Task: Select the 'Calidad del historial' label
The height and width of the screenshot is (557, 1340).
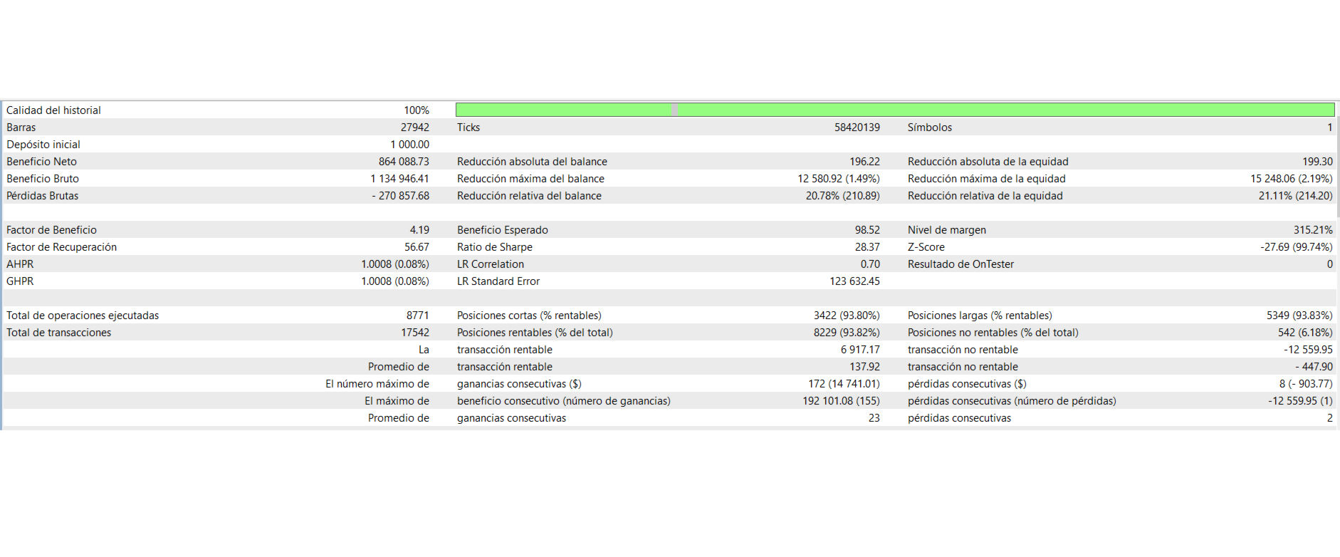Action: tap(53, 110)
